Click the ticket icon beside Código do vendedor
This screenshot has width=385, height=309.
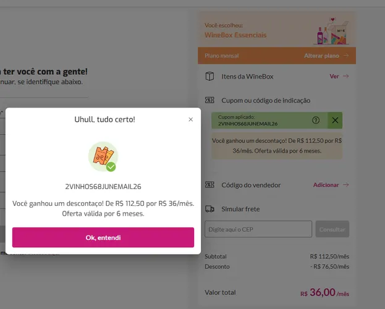click(x=209, y=185)
